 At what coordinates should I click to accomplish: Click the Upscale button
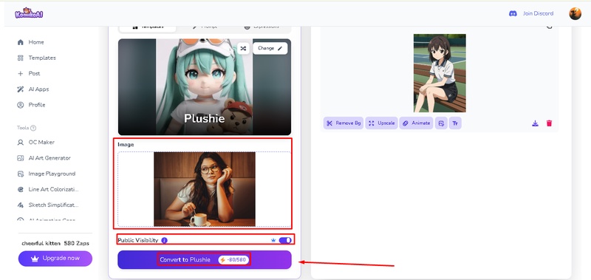(381, 123)
